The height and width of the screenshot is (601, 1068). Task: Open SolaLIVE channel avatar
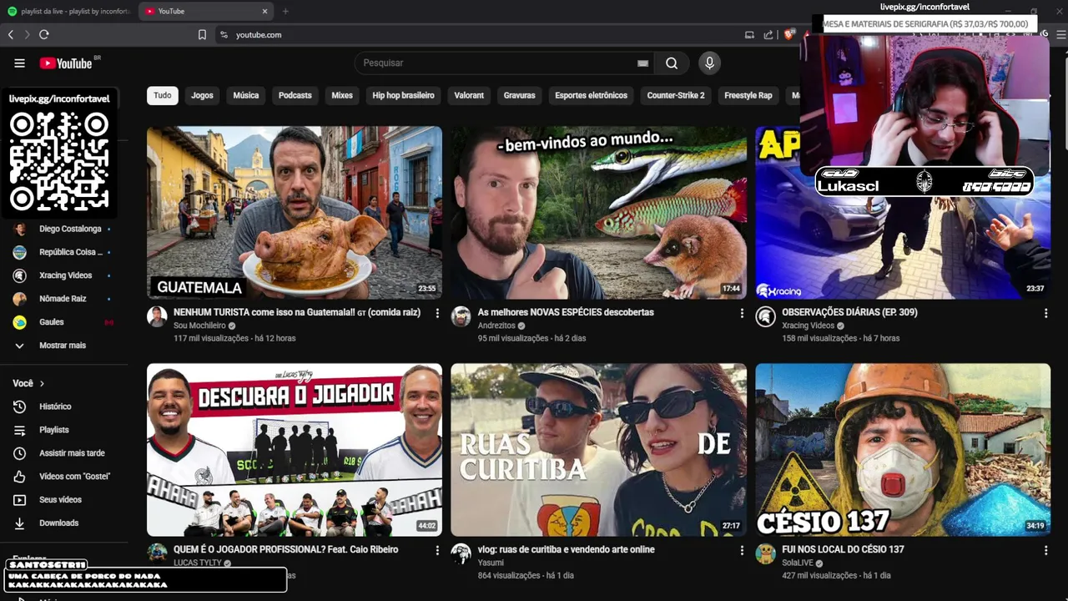tap(765, 553)
